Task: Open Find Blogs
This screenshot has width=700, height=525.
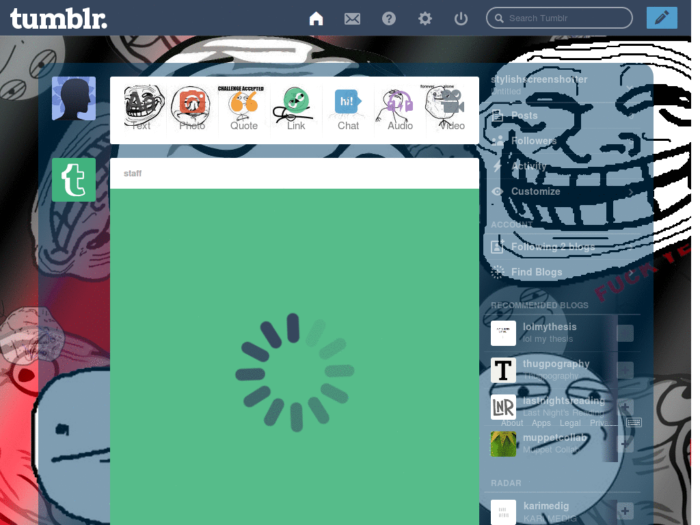Action: [x=563, y=272]
